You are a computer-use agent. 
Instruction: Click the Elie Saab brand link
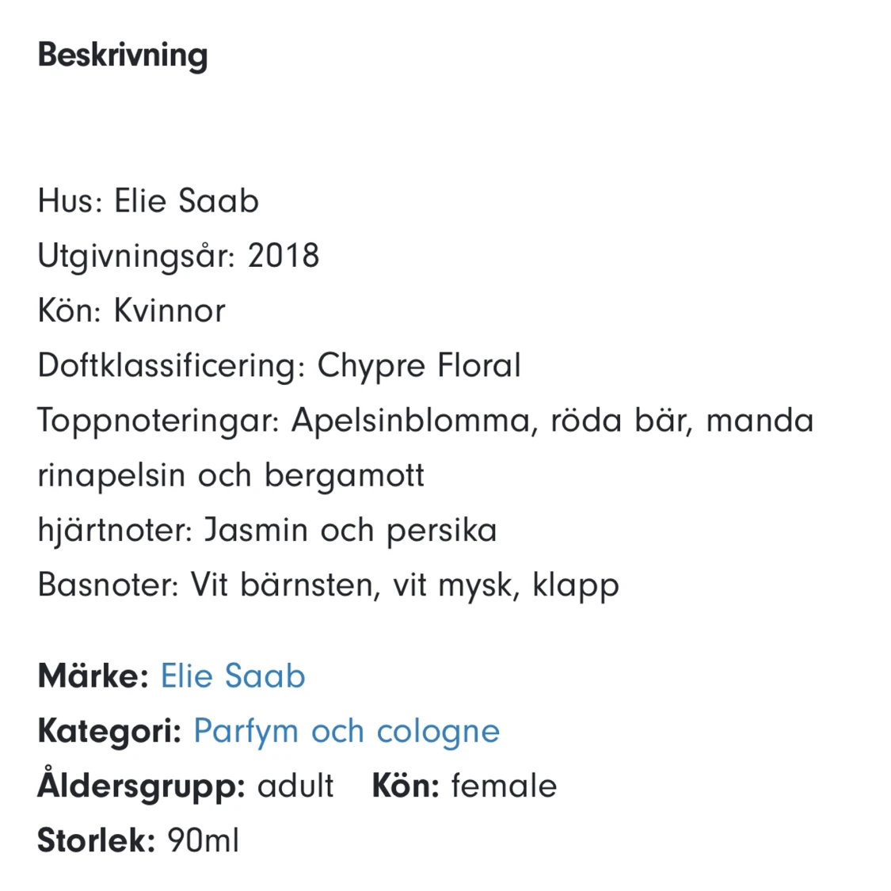pyautogui.click(x=232, y=676)
